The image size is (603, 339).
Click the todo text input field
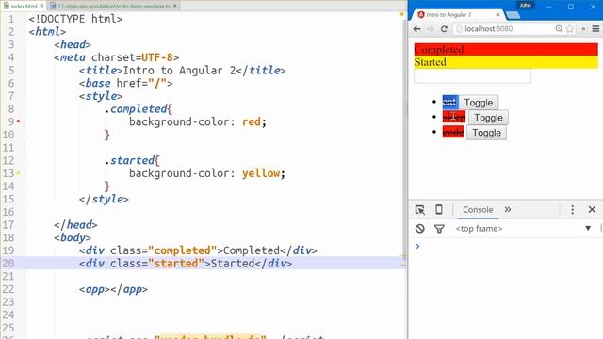tap(473, 75)
